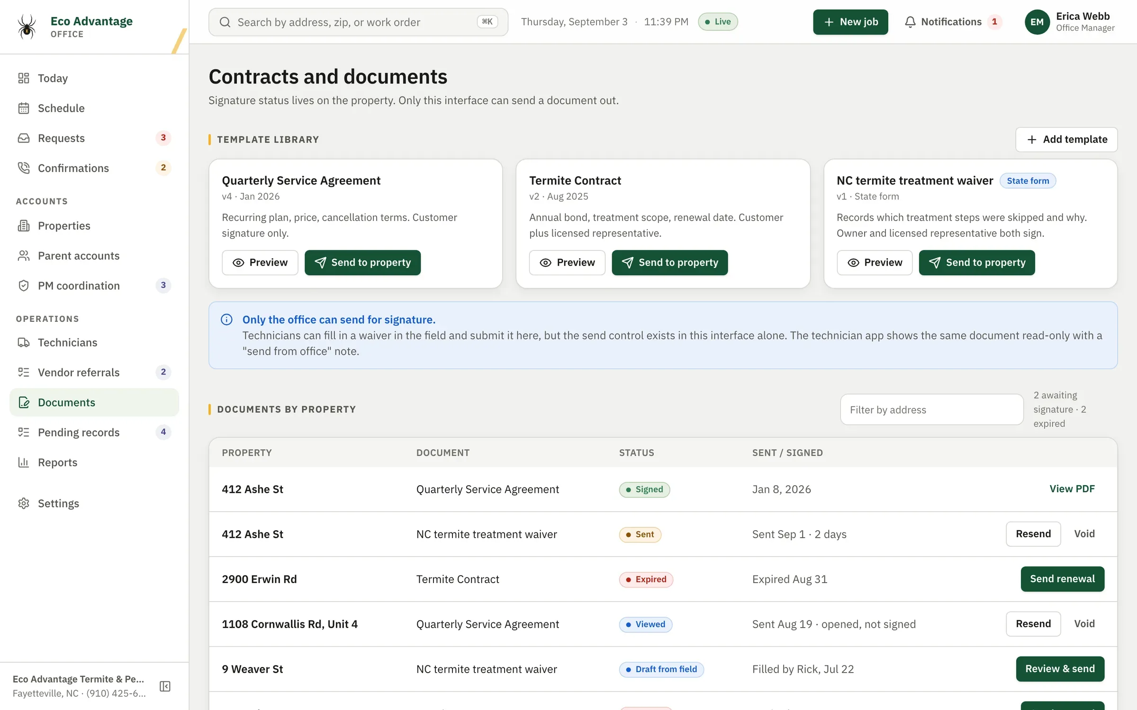This screenshot has height=710, width=1137.
Task: Click the Eco Advantage spider logo
Action: [27, 26]
